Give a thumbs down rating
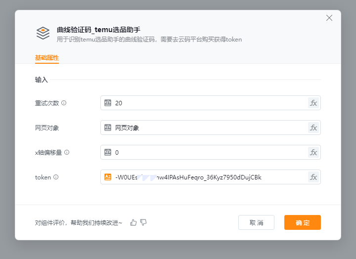The width and height of the screenshot is (356, 259). [143, 222]
